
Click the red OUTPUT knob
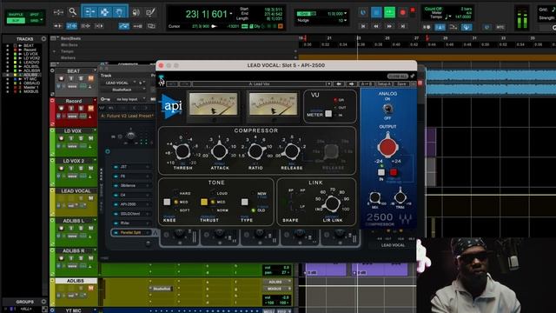(x=387, y=147)
